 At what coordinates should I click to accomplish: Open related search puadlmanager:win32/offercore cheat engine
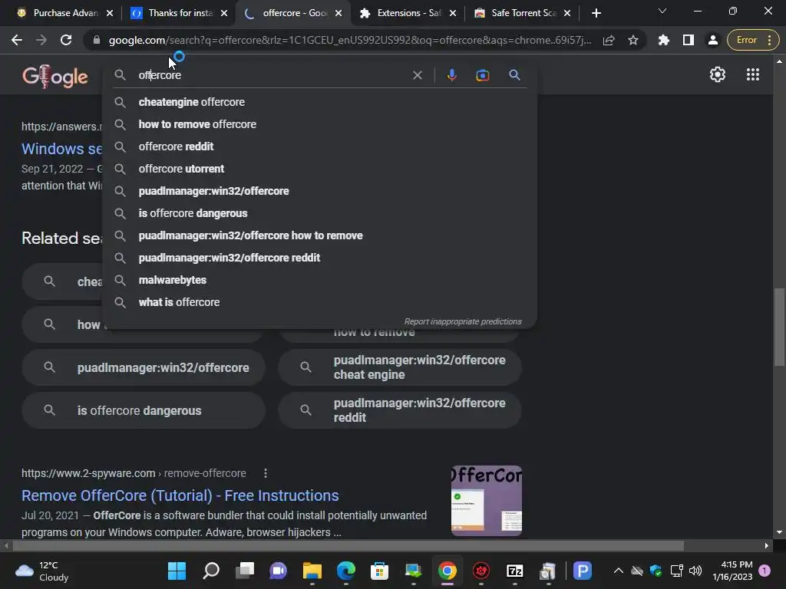click(399, 367)
